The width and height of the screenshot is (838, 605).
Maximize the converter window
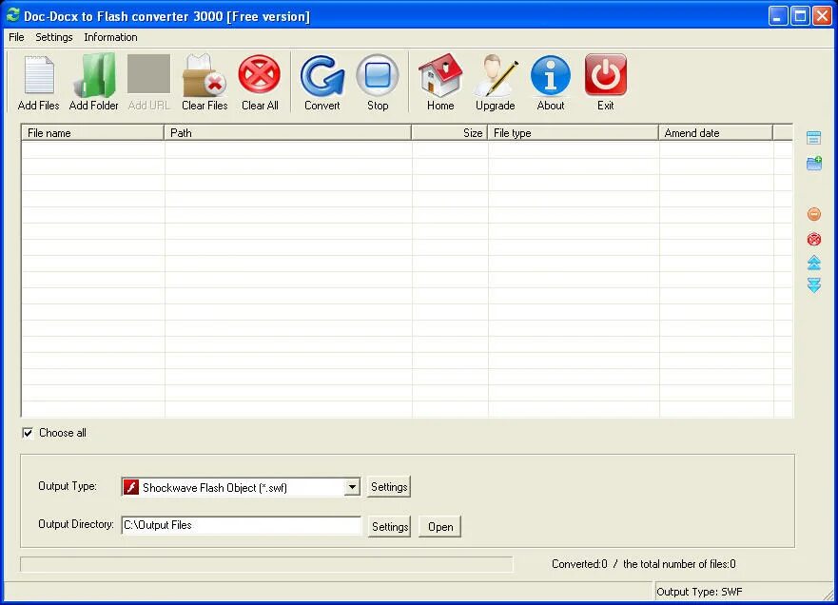(x=800, y=15)
